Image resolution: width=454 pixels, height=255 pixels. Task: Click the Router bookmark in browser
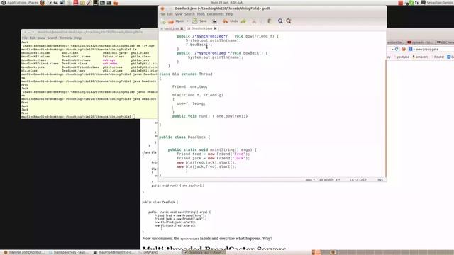(439, 57)
